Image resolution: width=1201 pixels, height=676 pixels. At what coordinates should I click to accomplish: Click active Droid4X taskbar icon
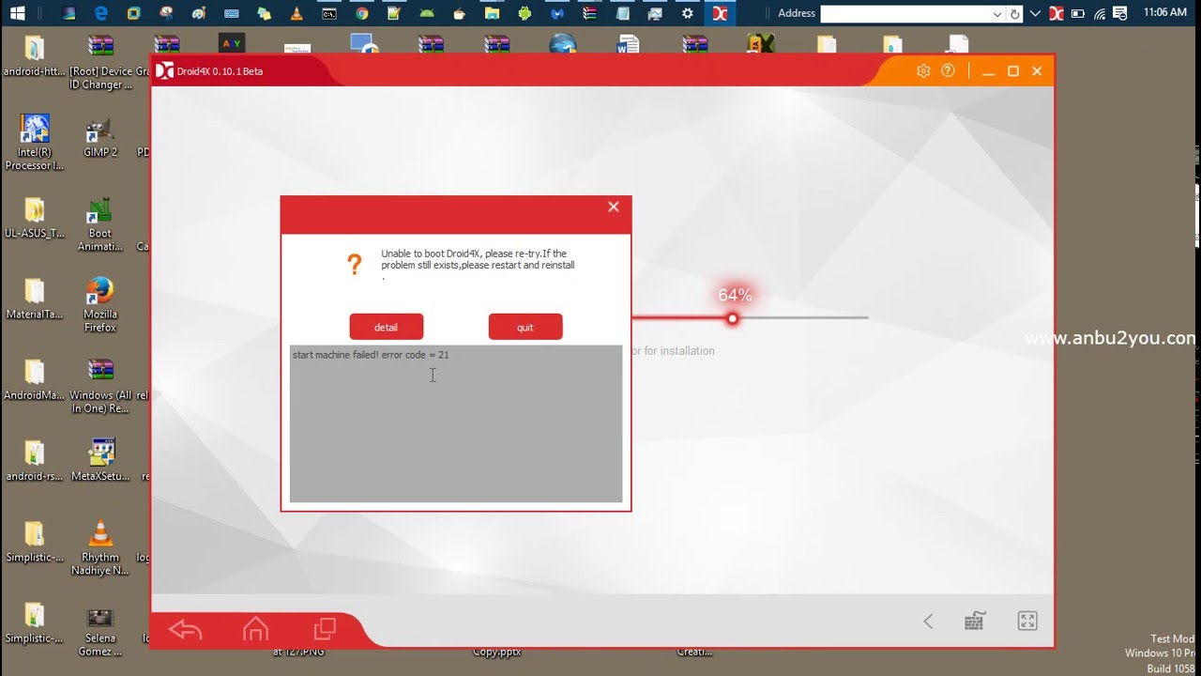[720, 13]
